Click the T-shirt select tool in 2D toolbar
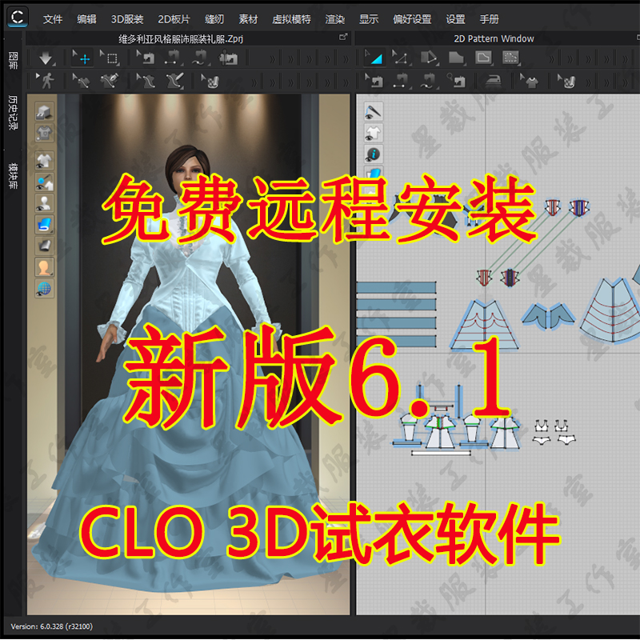Image resolution: width=640 pixels, height=640 pixels. point(530,81)
